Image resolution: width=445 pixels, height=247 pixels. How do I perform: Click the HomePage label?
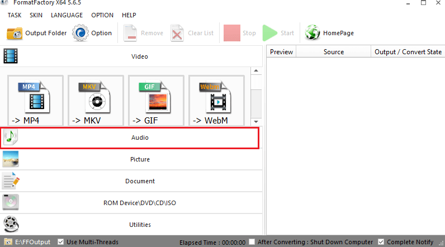[338, 33]
